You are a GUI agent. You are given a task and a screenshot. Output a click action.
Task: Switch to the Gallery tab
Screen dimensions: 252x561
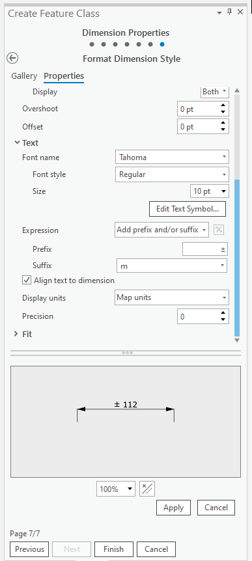[x=24, y=76]
